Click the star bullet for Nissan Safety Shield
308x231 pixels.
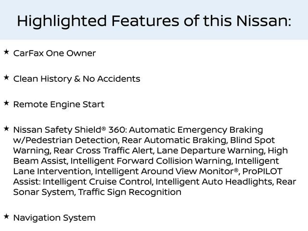[6, 128]
